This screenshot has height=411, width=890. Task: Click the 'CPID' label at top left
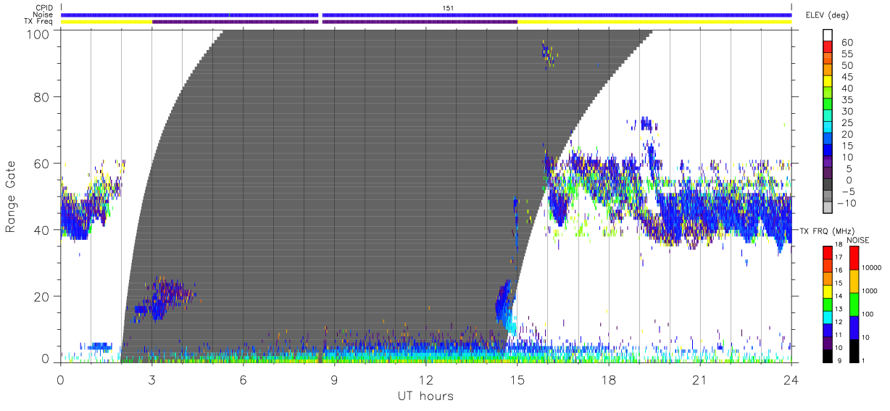(43, 8)
